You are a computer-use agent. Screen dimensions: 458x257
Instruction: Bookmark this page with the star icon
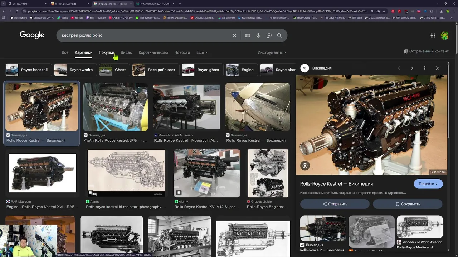[385, 11]
